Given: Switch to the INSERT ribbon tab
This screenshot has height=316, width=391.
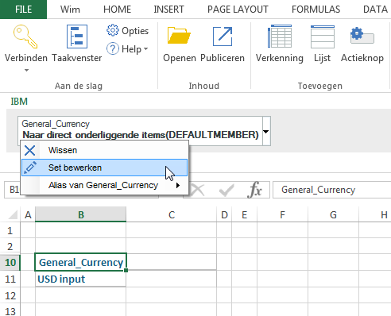Looking at the screenshot, I should [168, 10].
